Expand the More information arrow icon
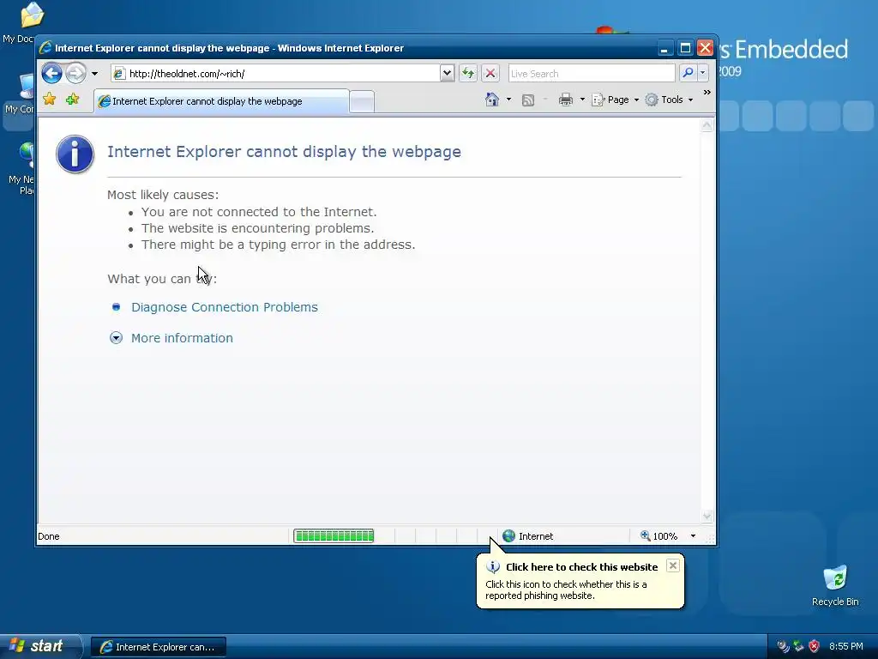The image size is (878, 659). click(x=116, y=338)
